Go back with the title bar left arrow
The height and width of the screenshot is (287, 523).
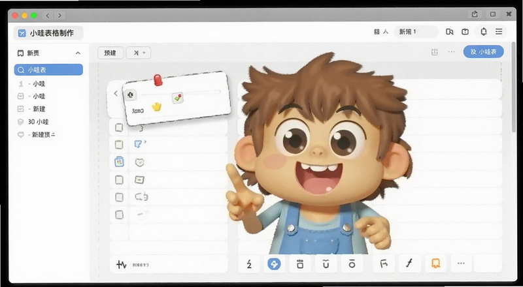[x=47, y=15]
